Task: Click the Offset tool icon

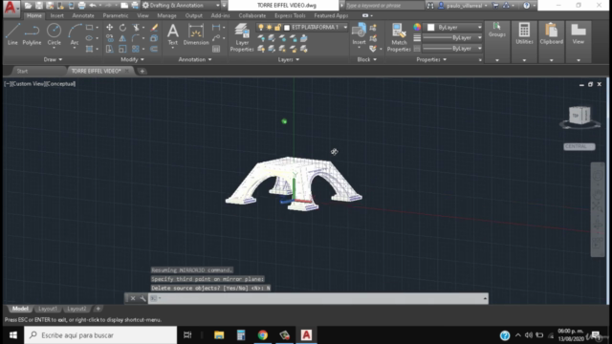Action: click(154, 49)
